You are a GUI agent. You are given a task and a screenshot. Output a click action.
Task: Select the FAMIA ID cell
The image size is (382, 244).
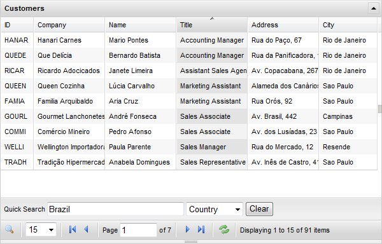click(17, 101)
